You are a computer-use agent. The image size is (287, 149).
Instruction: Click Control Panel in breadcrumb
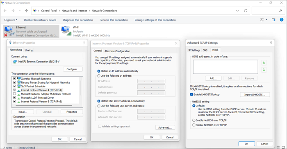49,11
